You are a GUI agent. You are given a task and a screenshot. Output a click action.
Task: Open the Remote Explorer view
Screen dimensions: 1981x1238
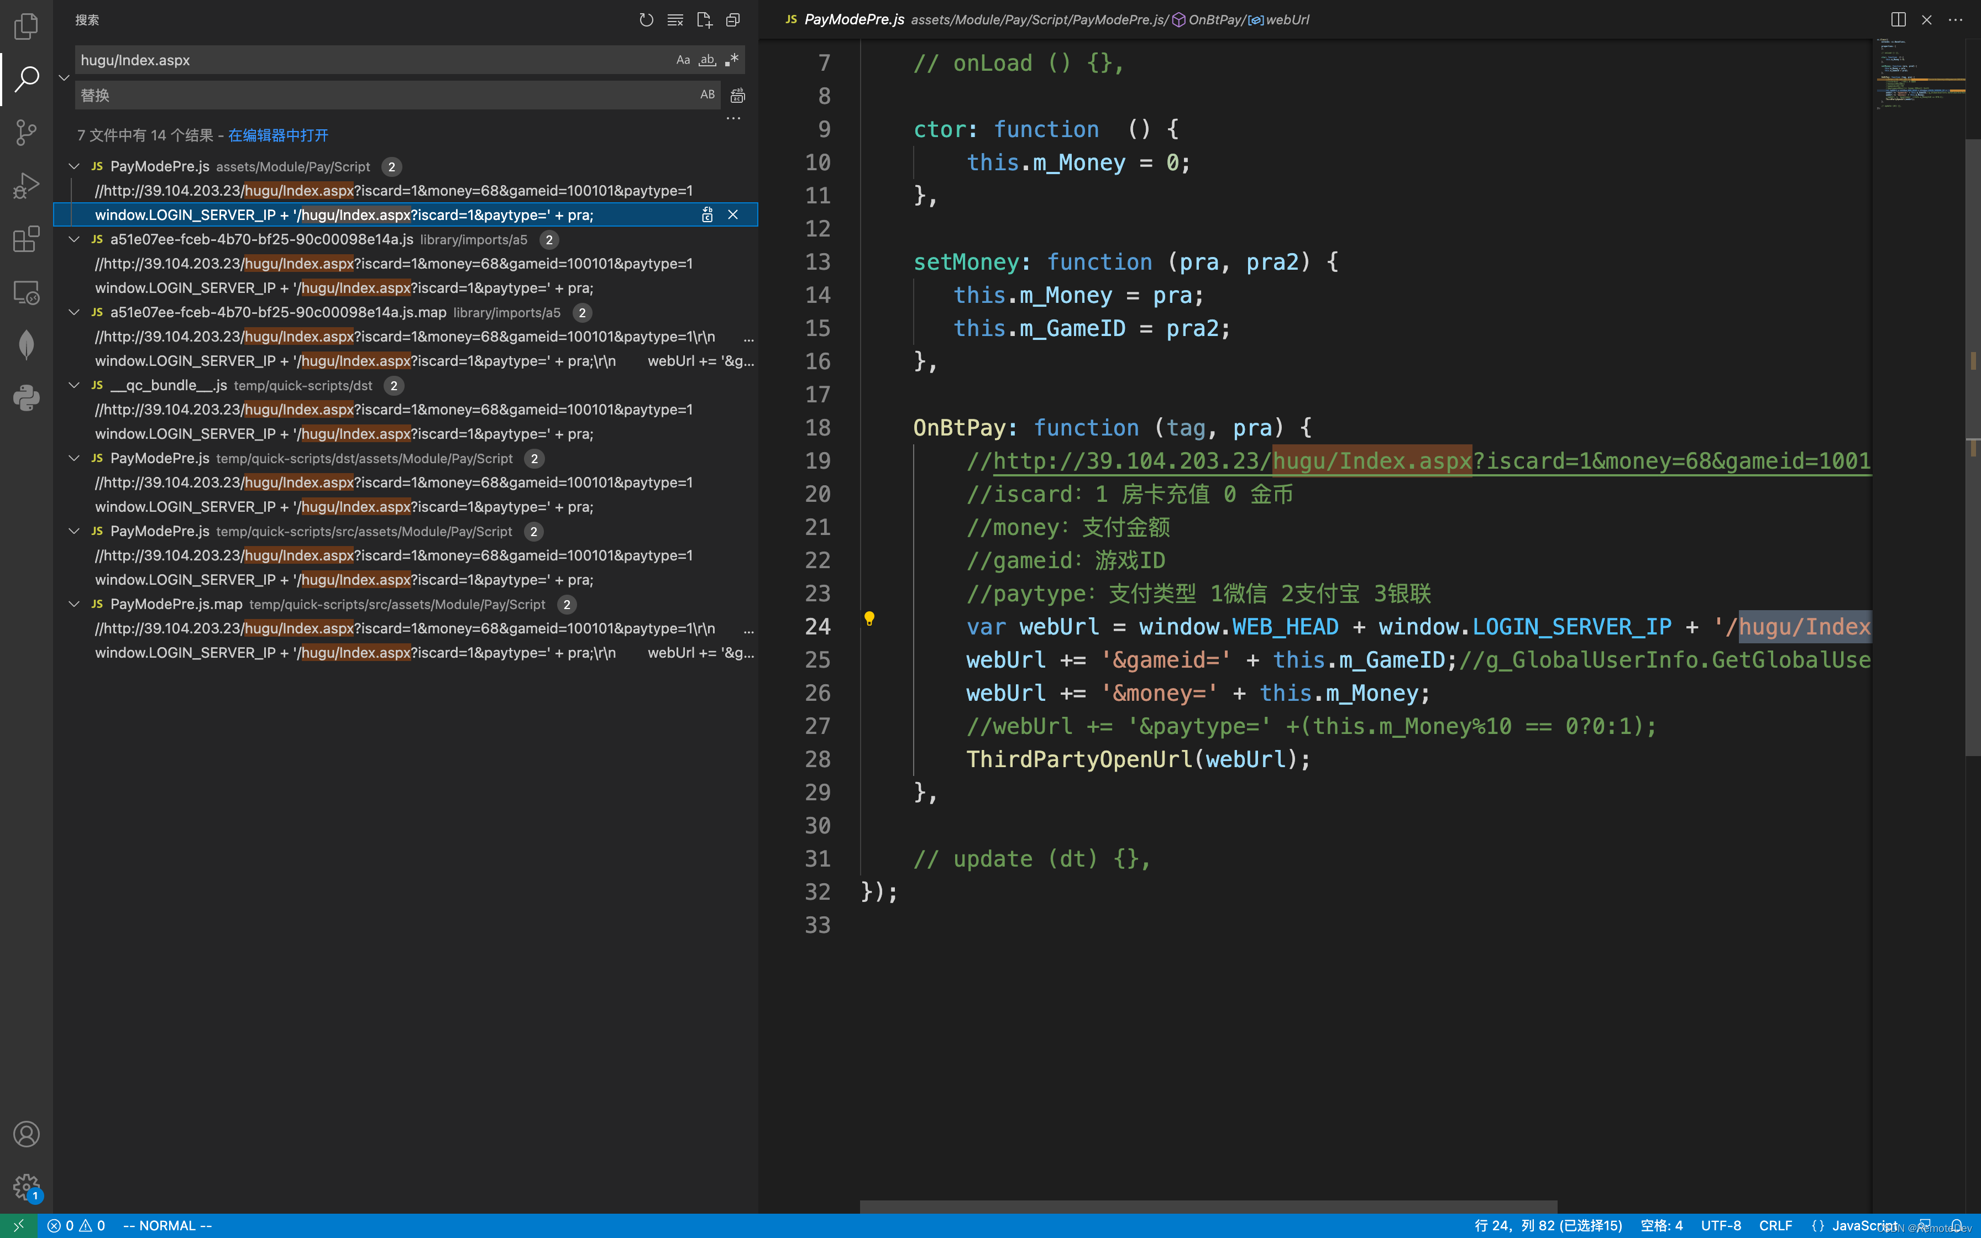click(26, 292)
